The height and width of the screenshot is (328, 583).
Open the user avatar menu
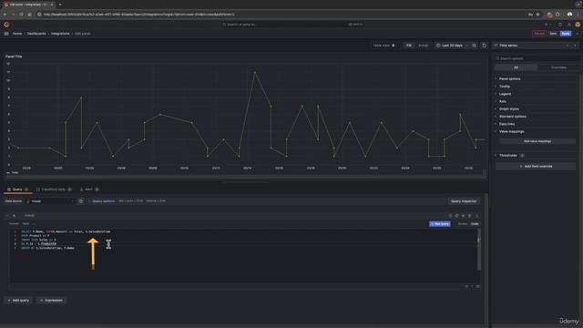click(x=578, y=25)
